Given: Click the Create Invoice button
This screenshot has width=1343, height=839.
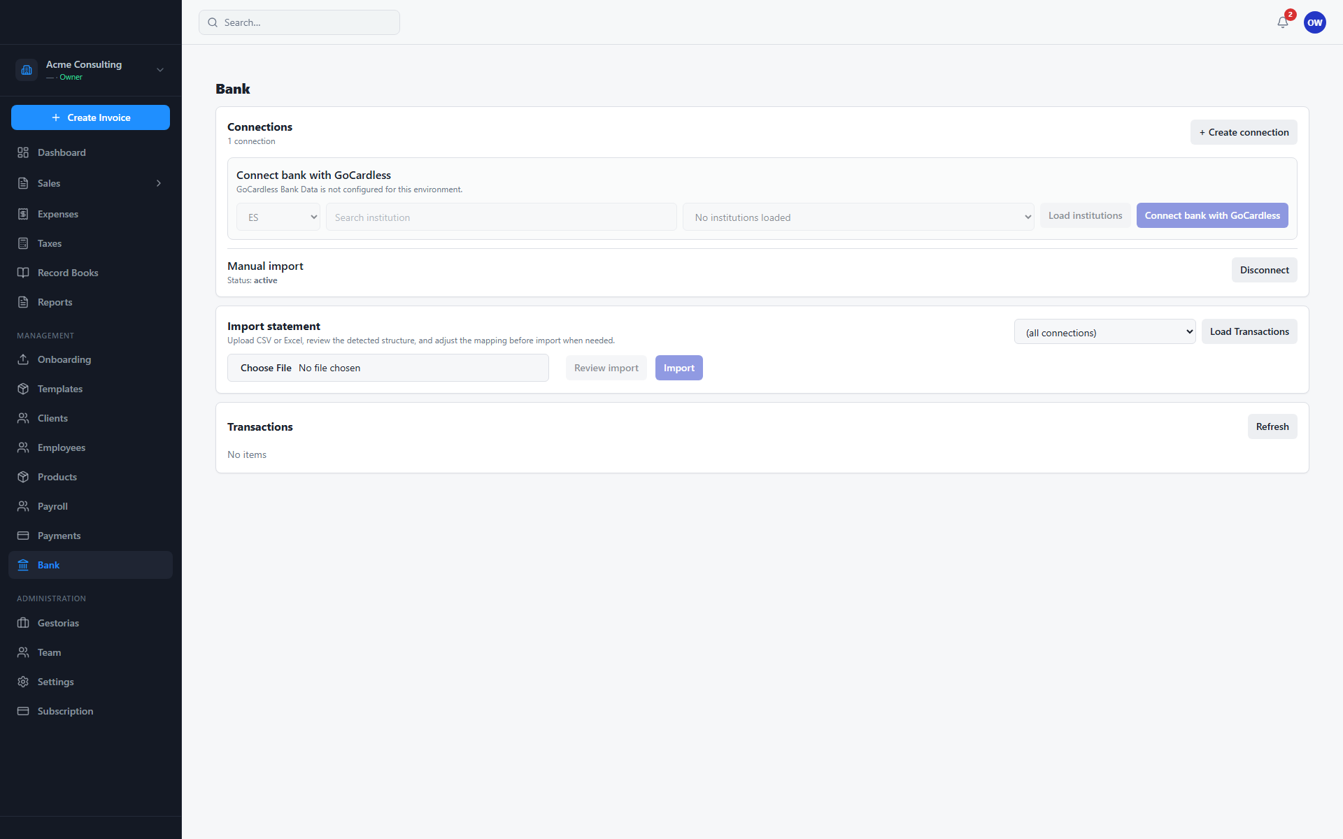Looking at the screenshot, I should click(90, 117).
